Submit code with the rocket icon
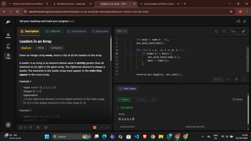Screen dimensions: 251x141 coord(243,31)
